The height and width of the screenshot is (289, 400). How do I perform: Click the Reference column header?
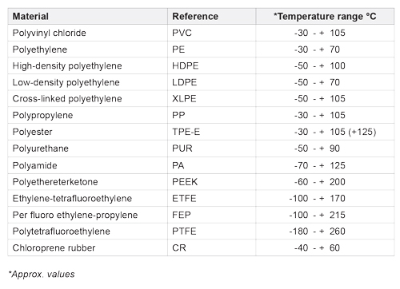[x=212, y=16]
